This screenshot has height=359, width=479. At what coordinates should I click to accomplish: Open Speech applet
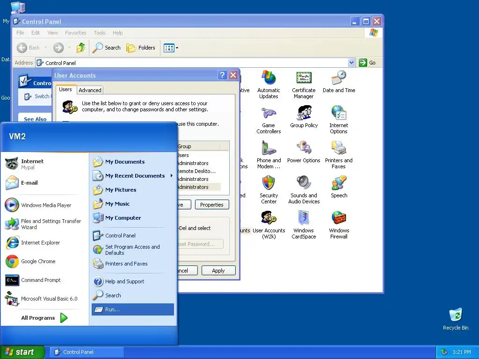[x=339, y=187]
